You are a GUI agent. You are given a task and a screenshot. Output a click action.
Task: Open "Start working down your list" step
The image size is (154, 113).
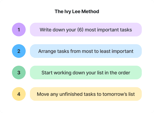pos(86,72)
